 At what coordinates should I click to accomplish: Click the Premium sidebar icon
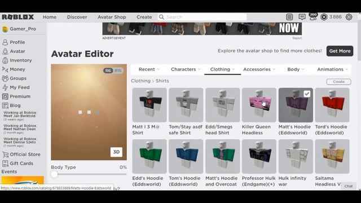5,96
